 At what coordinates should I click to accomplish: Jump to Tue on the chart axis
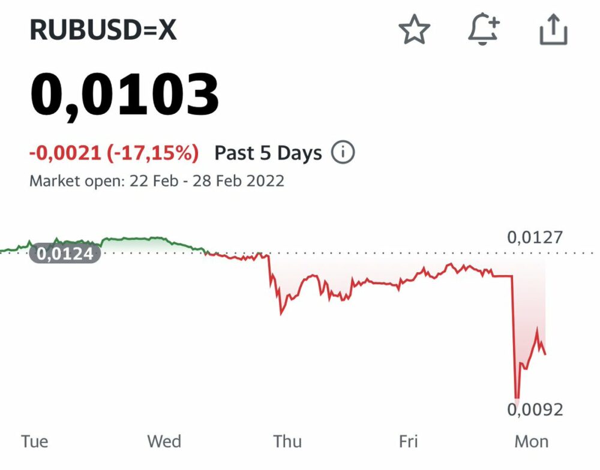click(34, 441)
